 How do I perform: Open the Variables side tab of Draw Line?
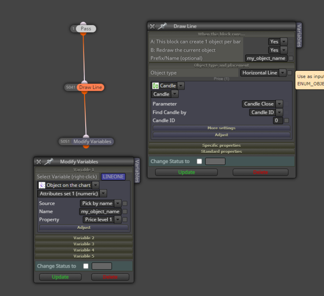pyautogui.click(x=299, y=35)
